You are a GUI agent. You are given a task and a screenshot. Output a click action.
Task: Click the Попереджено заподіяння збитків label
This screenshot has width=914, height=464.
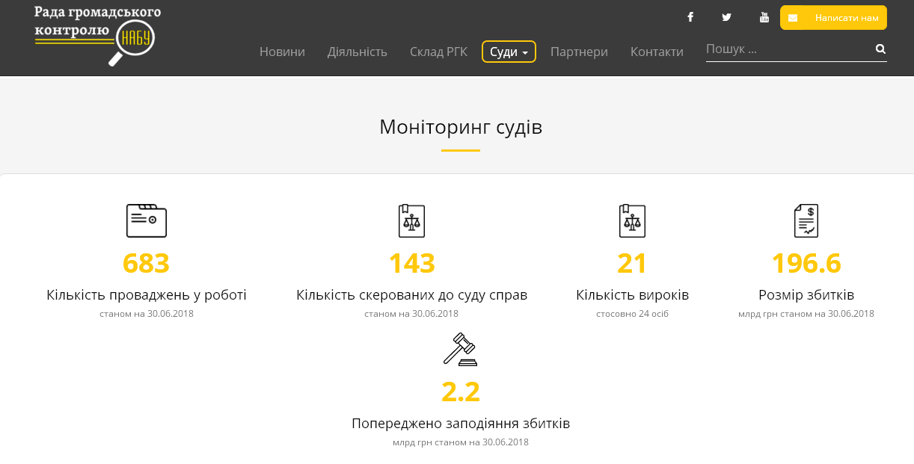[x=461, y=424]
